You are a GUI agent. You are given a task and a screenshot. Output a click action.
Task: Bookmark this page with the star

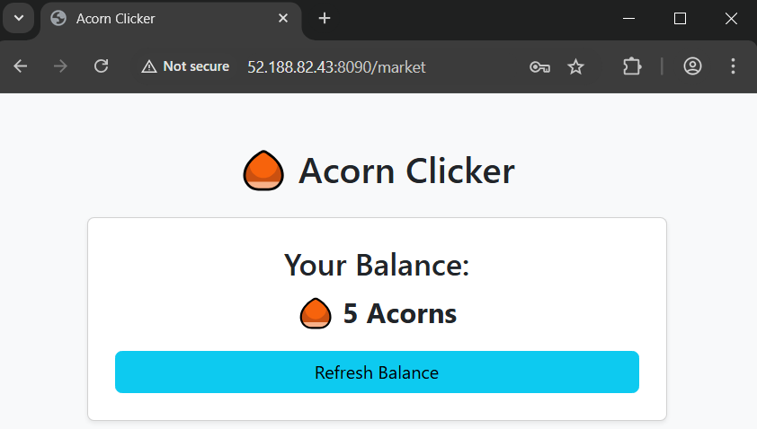coord(576,66)
